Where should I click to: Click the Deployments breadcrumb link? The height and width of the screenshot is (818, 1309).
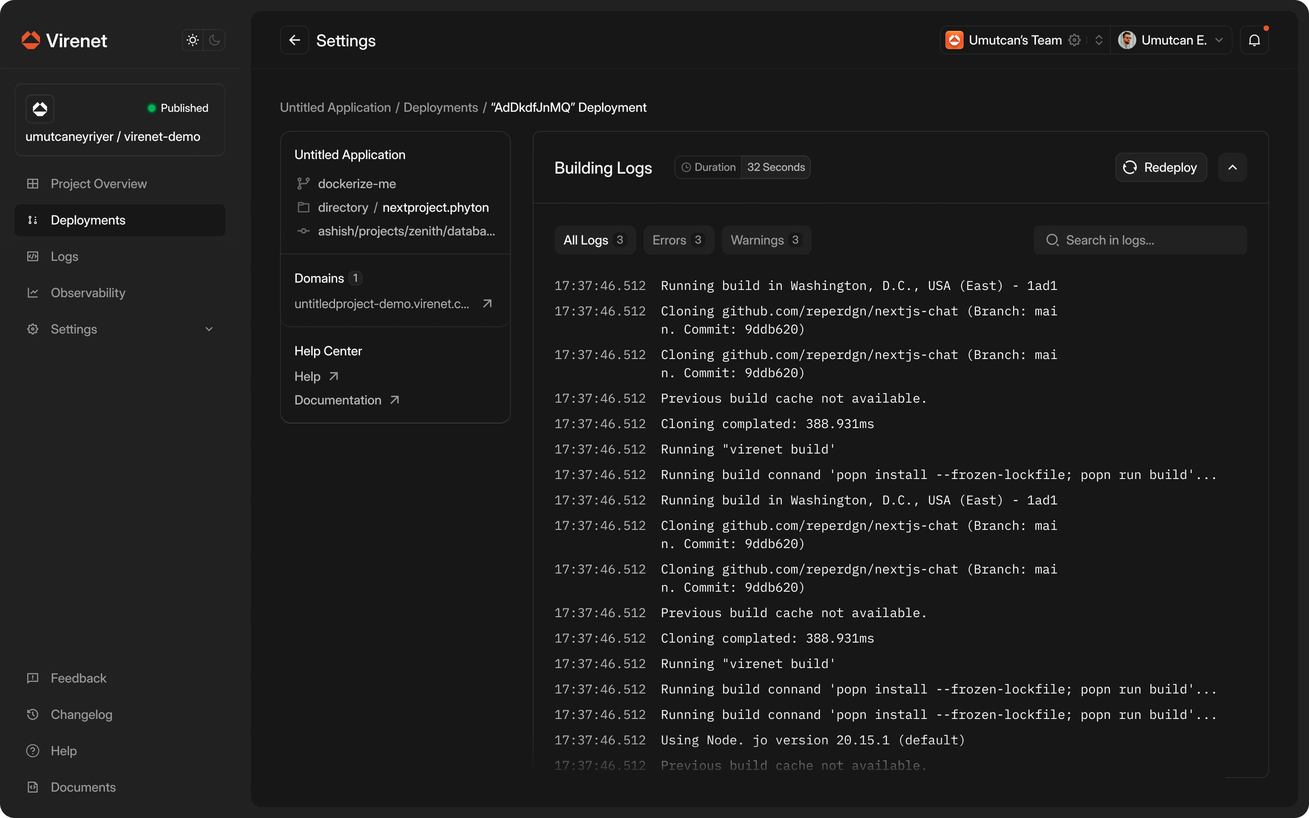coord(440,107)
